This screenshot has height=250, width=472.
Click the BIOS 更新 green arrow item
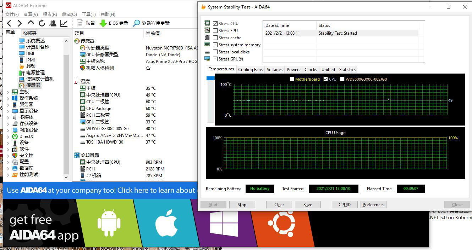[114, 23]
